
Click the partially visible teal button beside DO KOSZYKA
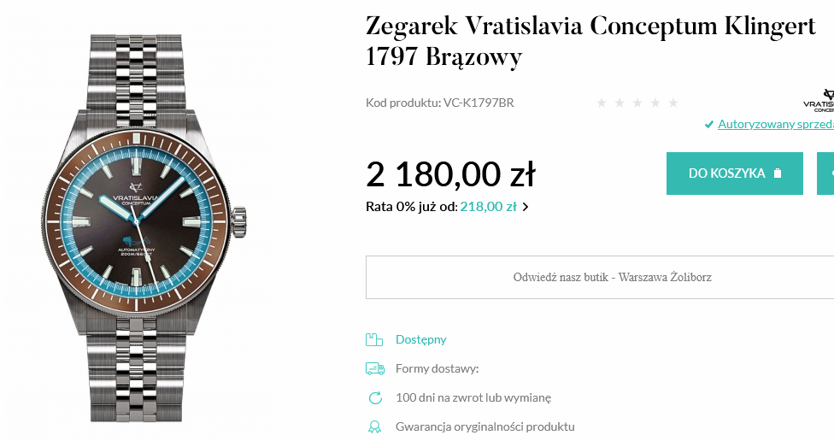826,173
